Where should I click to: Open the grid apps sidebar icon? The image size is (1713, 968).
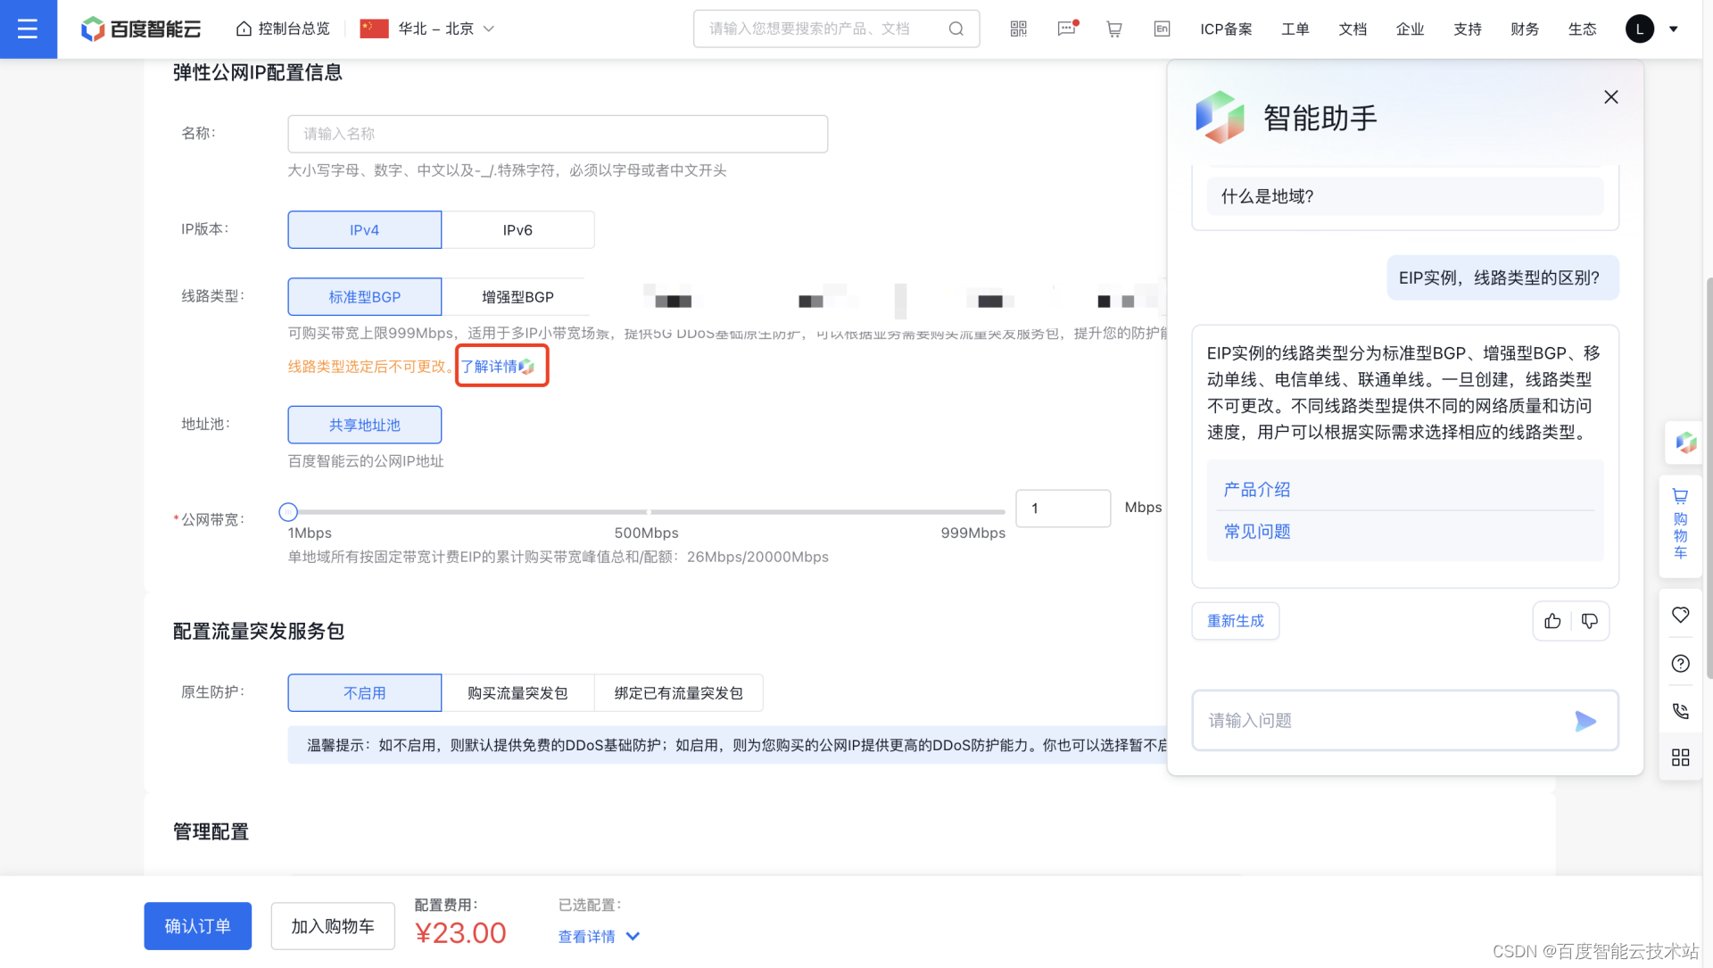point(1680,757)
